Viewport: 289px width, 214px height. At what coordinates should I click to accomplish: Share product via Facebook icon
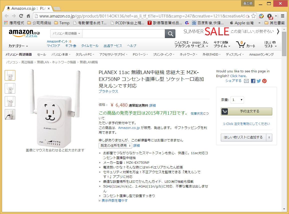(x=253, y=81)
